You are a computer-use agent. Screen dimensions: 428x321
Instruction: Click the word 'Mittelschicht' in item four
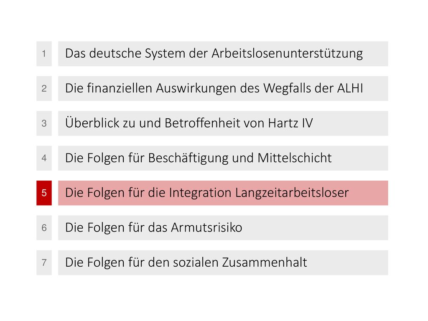pyautogui.click(x=295, y=158)
